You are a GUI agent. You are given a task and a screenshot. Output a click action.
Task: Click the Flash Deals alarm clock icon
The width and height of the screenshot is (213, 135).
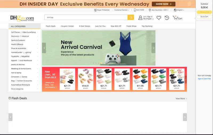click(x=10, y=98)
